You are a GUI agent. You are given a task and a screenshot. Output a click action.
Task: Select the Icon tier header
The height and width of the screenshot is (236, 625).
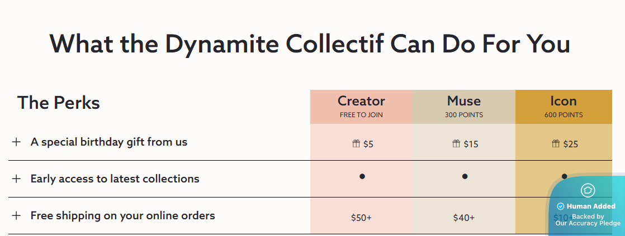[564, 107]
